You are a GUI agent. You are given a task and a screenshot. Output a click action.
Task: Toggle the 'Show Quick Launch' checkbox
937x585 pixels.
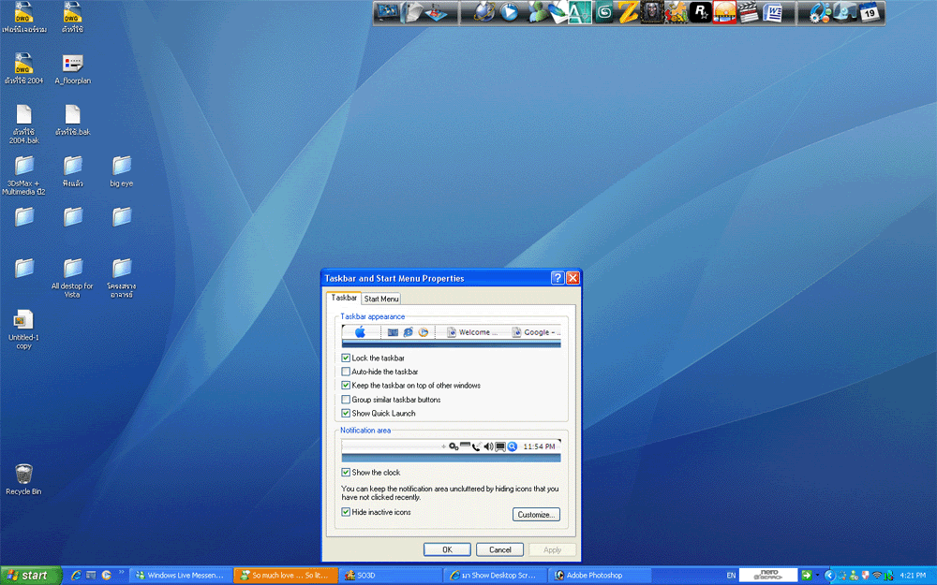346,413
